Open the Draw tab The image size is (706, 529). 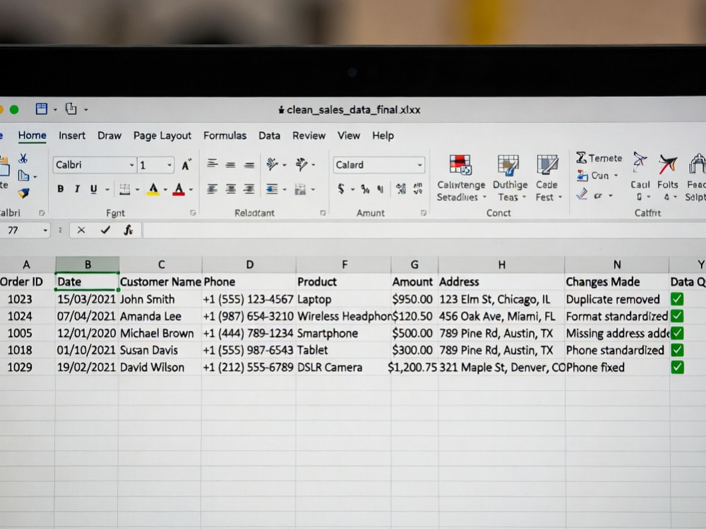click(x=109, y=135)
